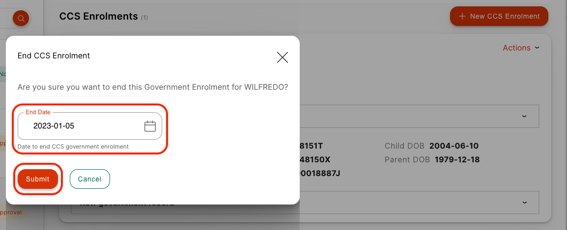Expand the upper enrolment section chevron
The width and height of the screenshot is (567, 230).
point(524,116)
